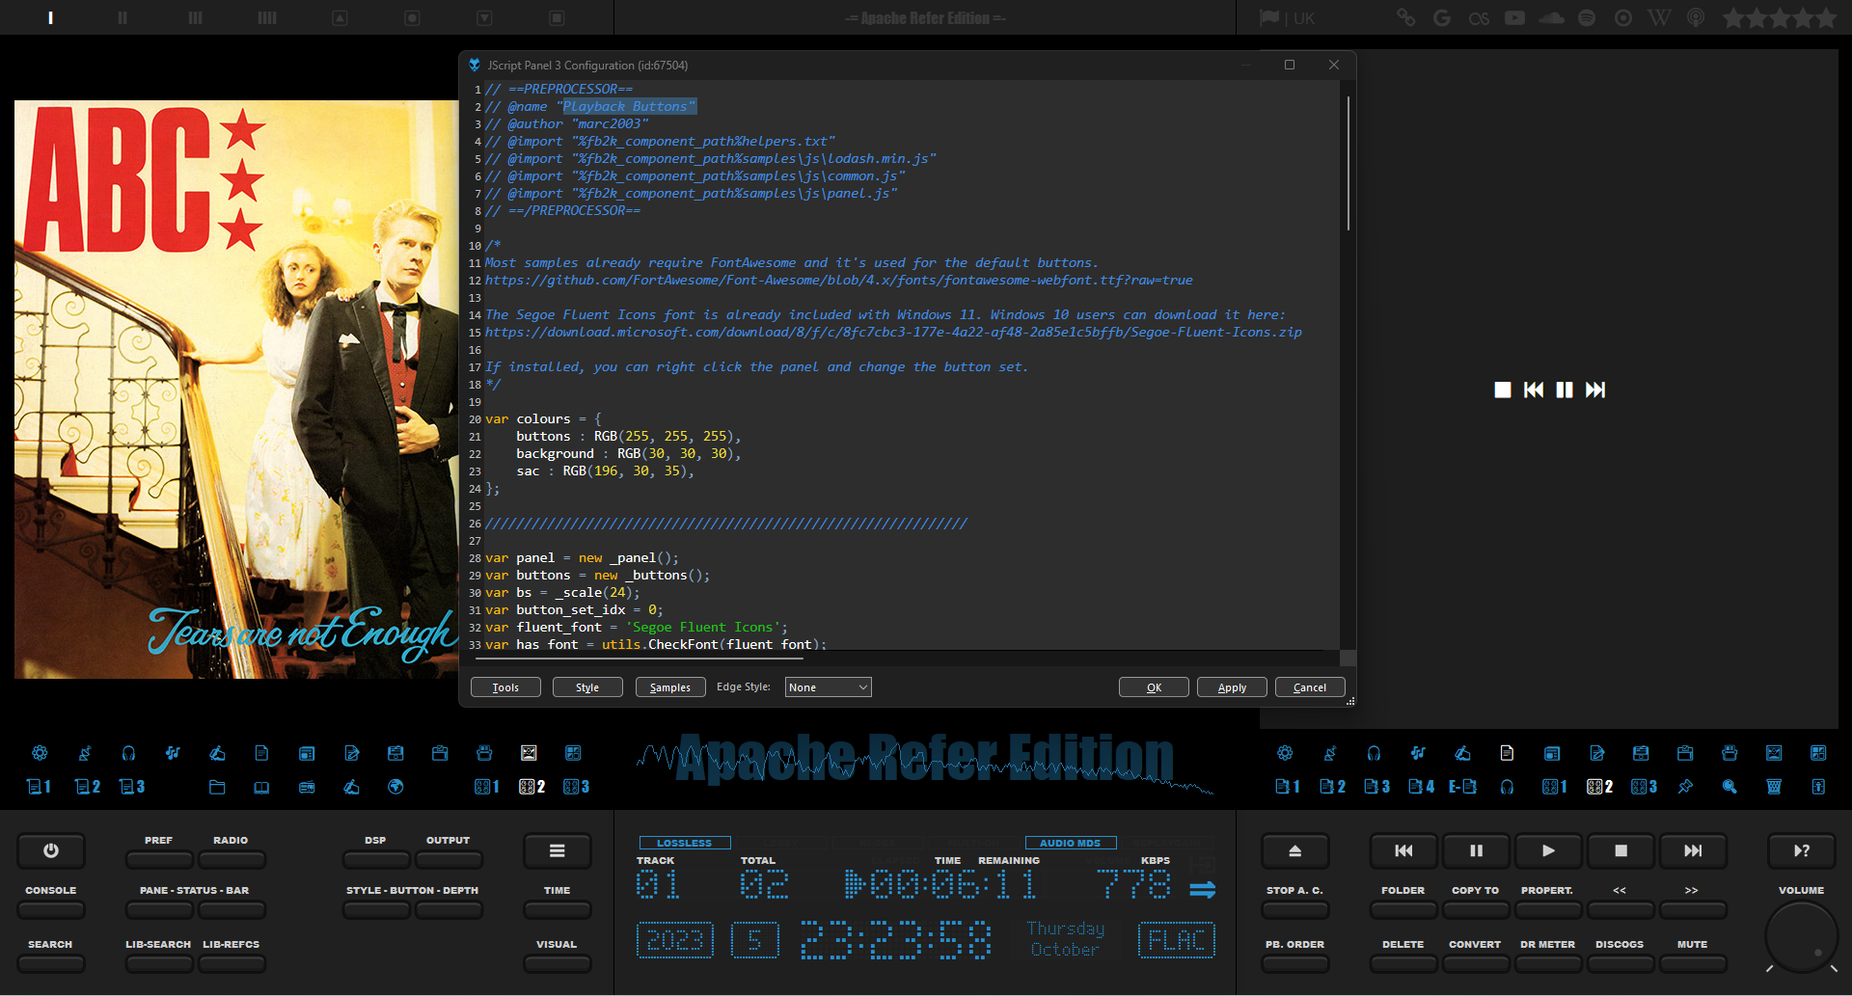Select the scroll page 1 icon below the album art
1852x996 pixels.
39,787
